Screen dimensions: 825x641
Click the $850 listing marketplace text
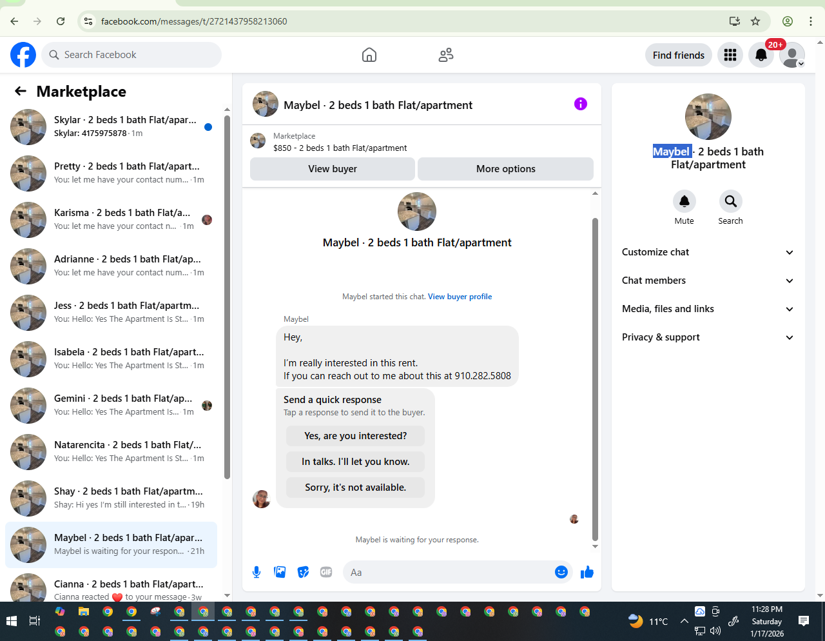340,148
